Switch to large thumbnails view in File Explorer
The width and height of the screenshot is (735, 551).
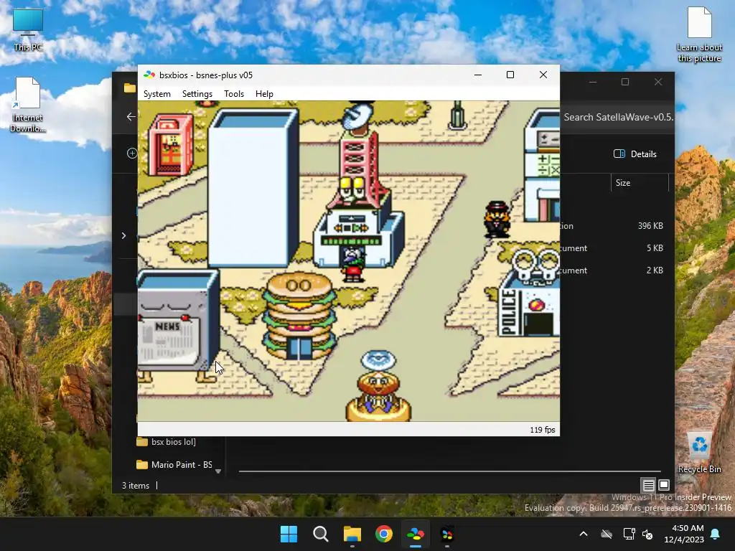click(x=664, y=485)
